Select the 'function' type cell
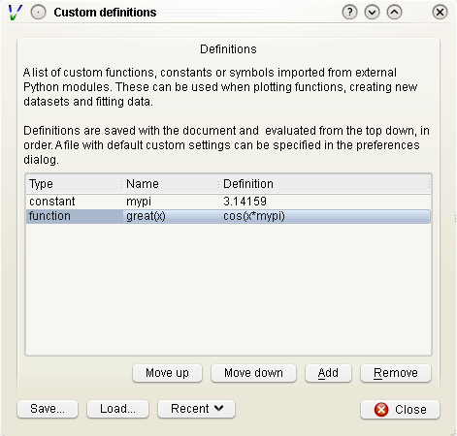Image resolution: width=457 pixels, height=436 pixels. [75, 216]
